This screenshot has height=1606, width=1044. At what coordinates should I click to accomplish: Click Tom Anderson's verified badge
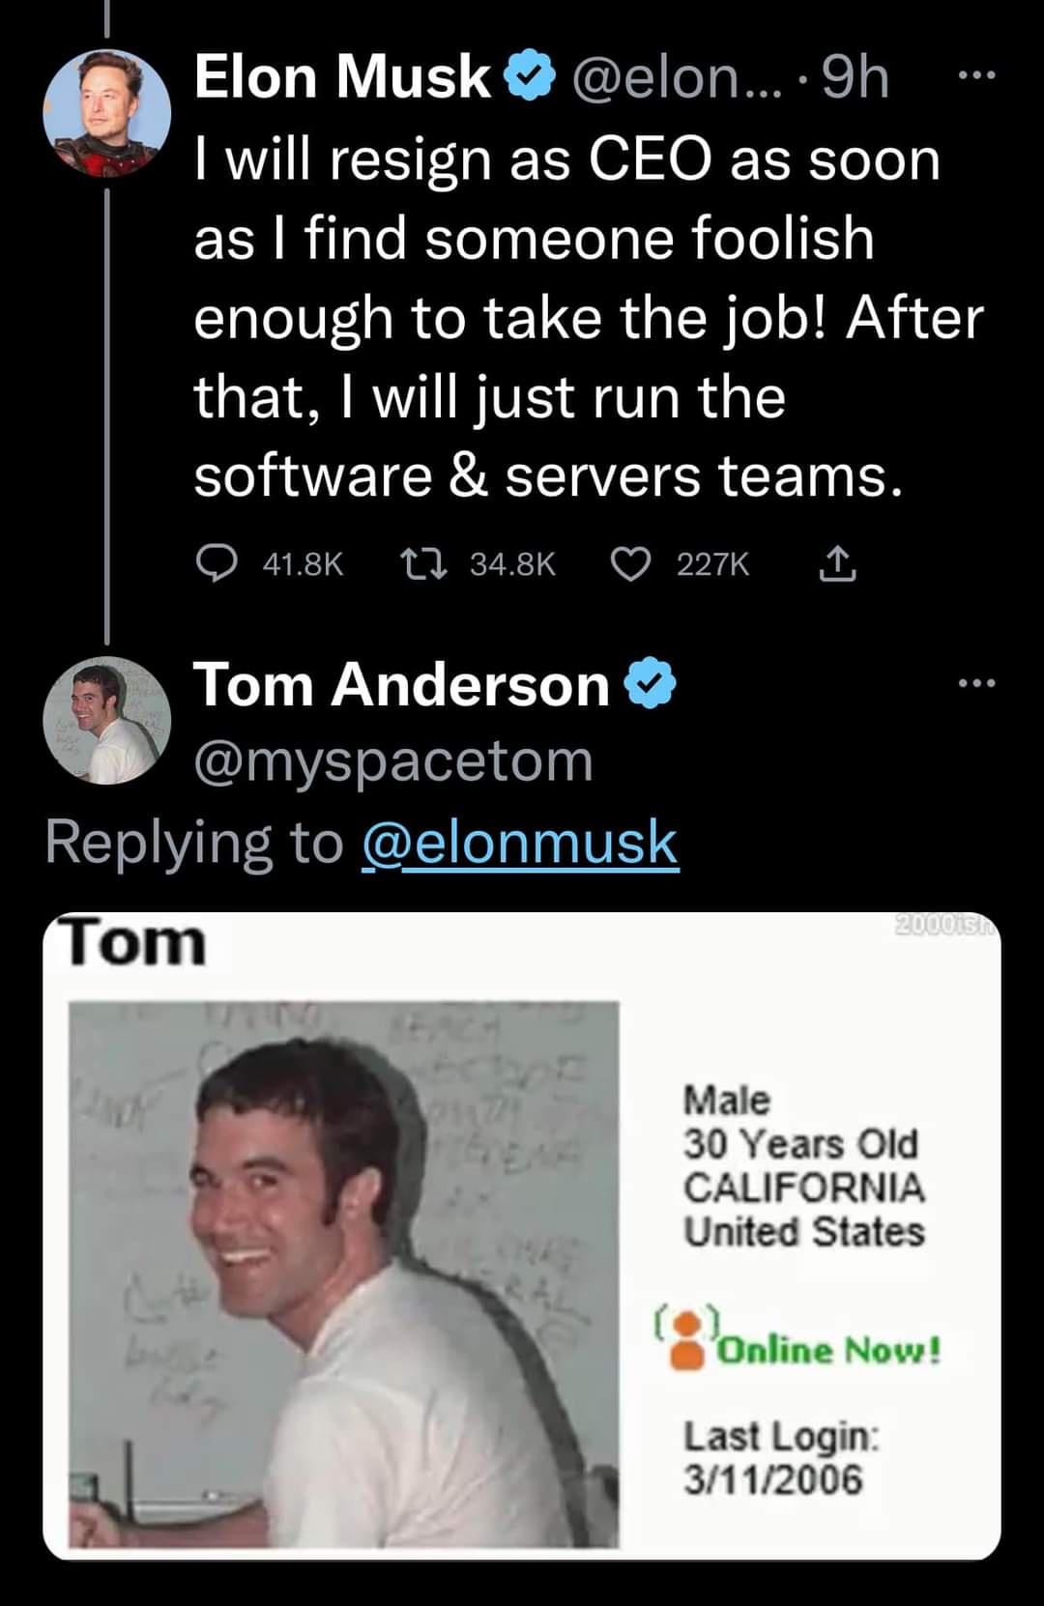pos(651,686)
